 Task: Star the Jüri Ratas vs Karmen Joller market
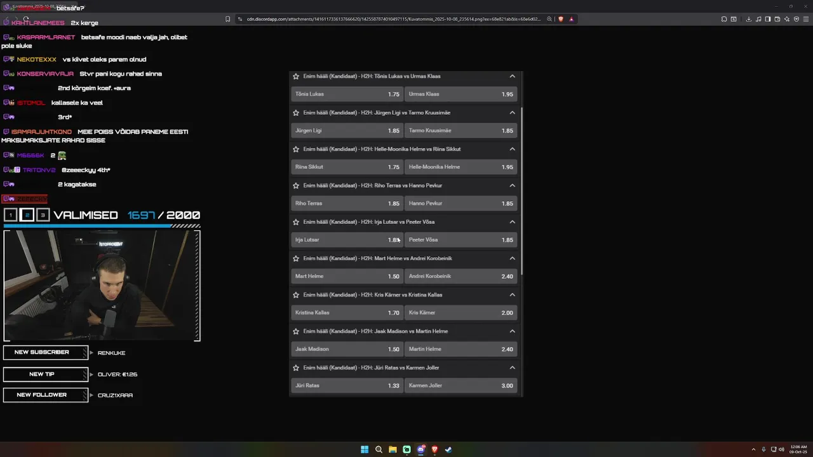pos(296,368)
